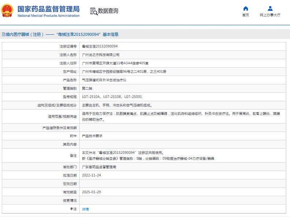The width and height of the screenshot is (290, 217).
Task: Click the 有效期至 row label
Action: 69,192
